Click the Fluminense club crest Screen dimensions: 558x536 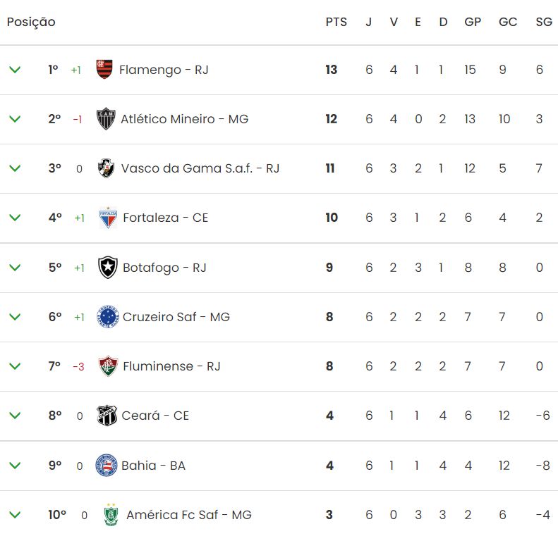pyautogui.click(x=108, y=366)
